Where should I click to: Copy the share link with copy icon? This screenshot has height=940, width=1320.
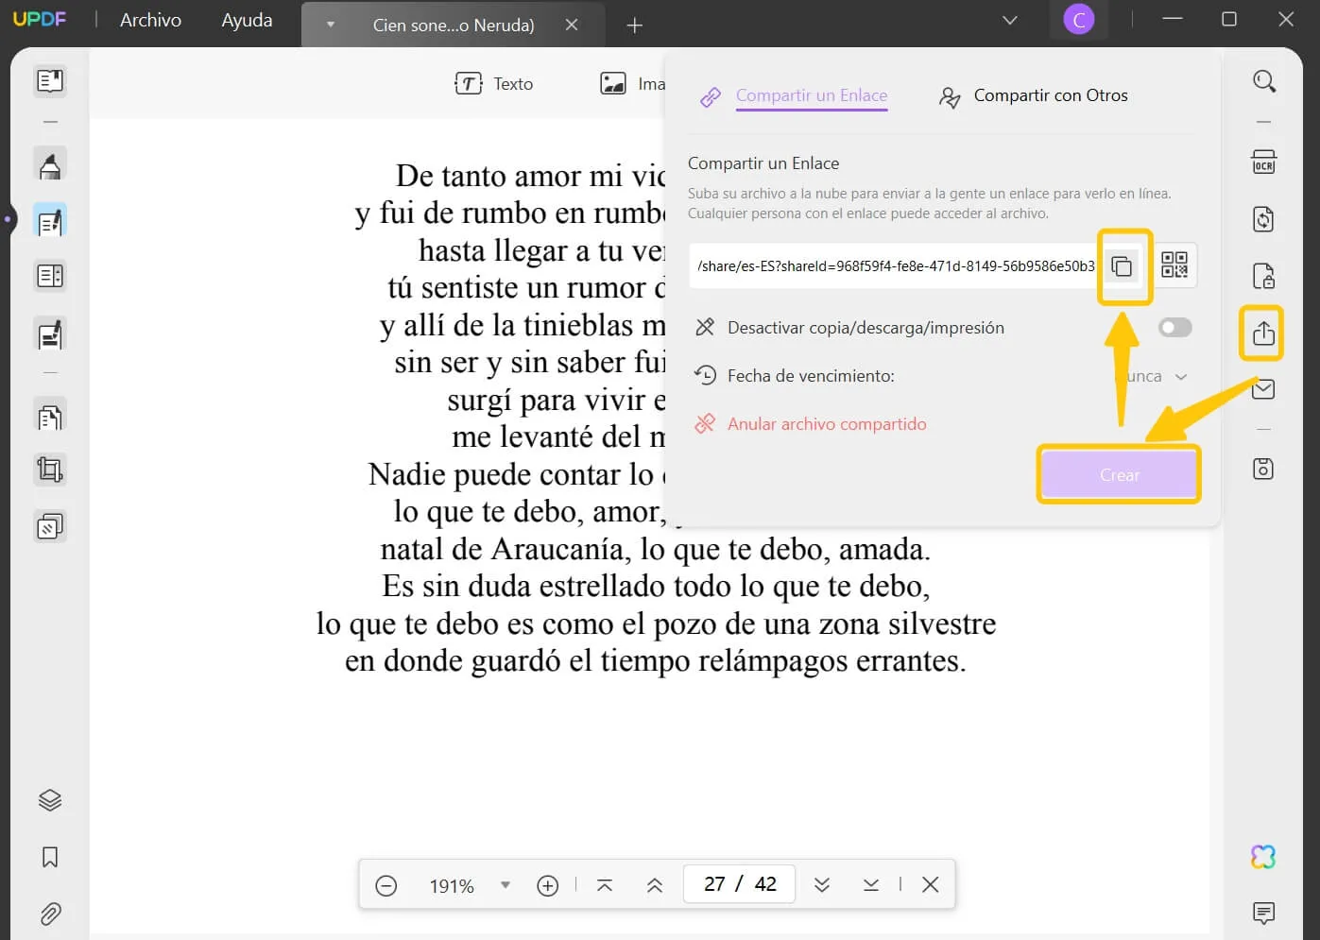click(1123, 266)
